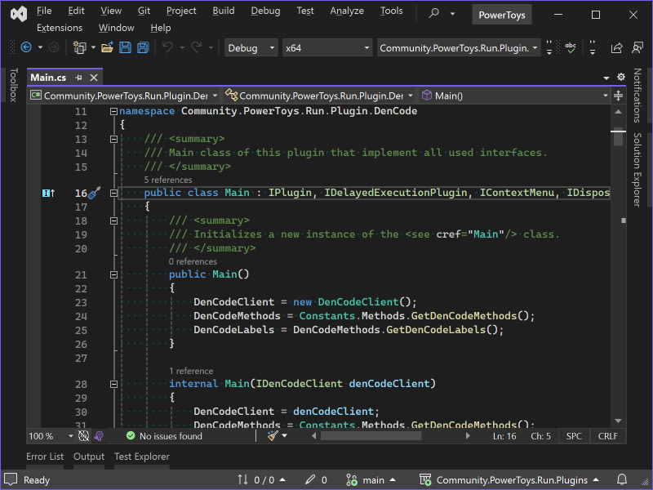The image size is (653, 490).
Task: Click the Live Share icon in toolbar
Action: 618,48
